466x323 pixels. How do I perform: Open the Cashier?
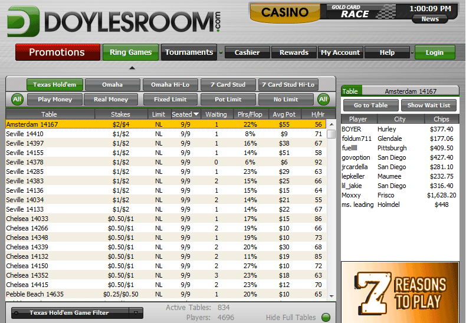[247, 52]
